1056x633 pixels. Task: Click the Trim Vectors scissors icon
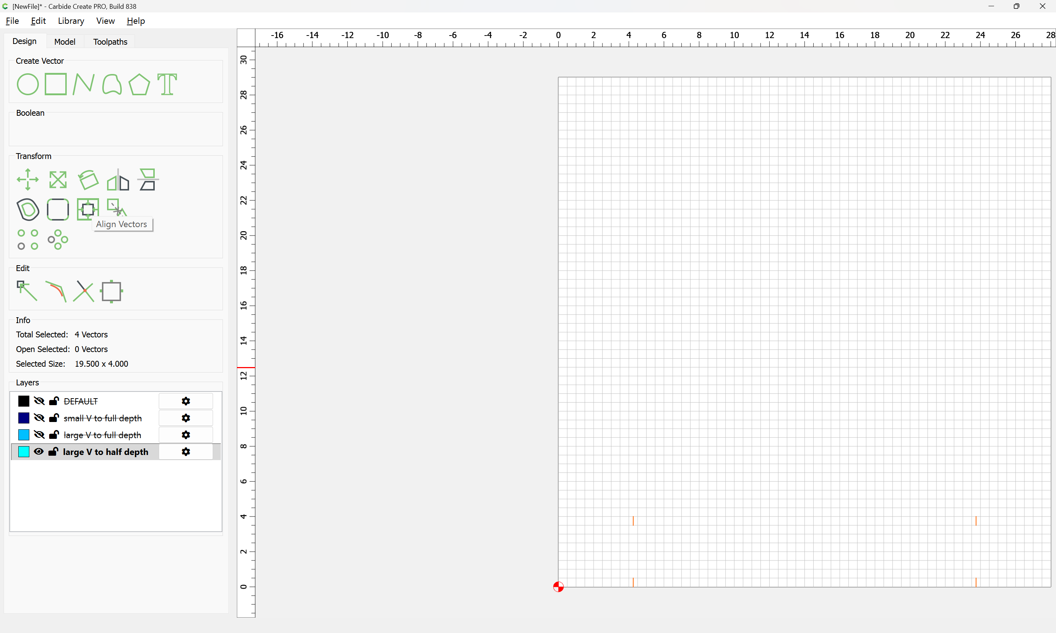(x=84, y=291)
